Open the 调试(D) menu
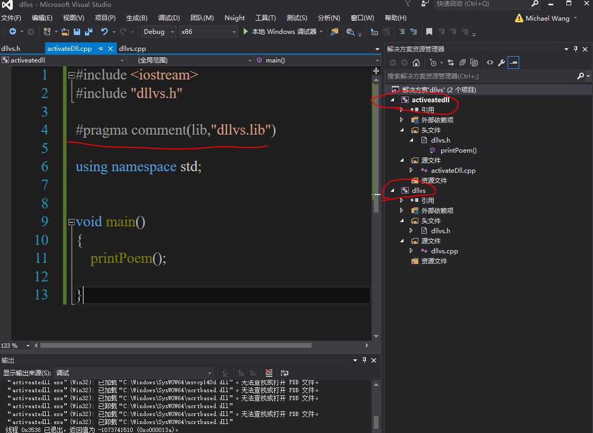Image resolution: width=593 pixels, height=433 pixels. coord(169,18)
